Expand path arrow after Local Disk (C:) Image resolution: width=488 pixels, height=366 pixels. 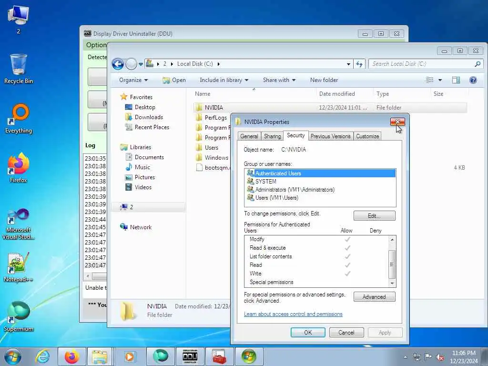coord(218,64)
